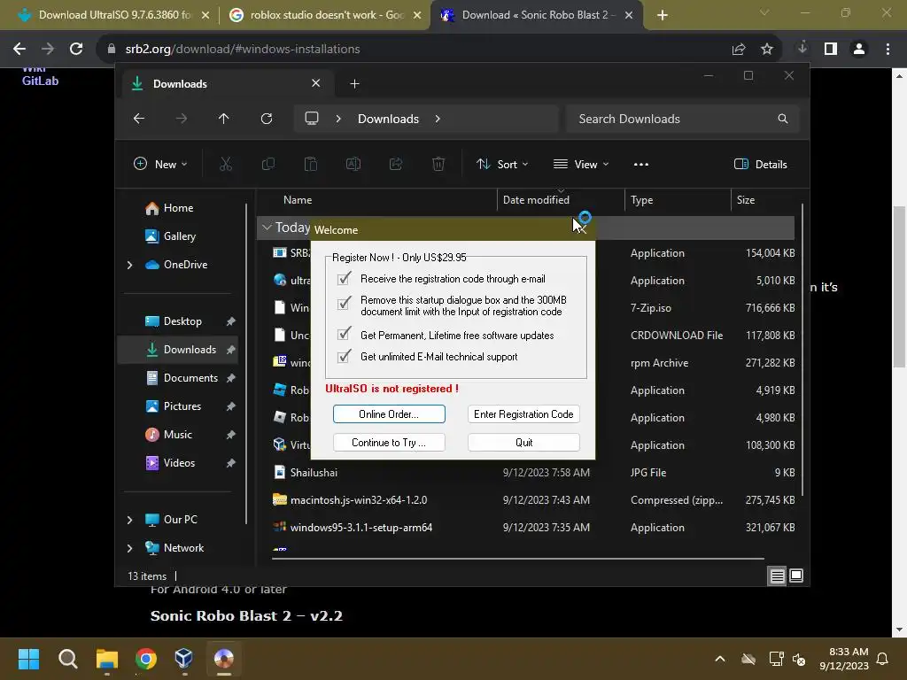The image size is (907, 680).
Task: Switch to 'roblox studio doesn't work' tab
Action: tap(326, 15)
